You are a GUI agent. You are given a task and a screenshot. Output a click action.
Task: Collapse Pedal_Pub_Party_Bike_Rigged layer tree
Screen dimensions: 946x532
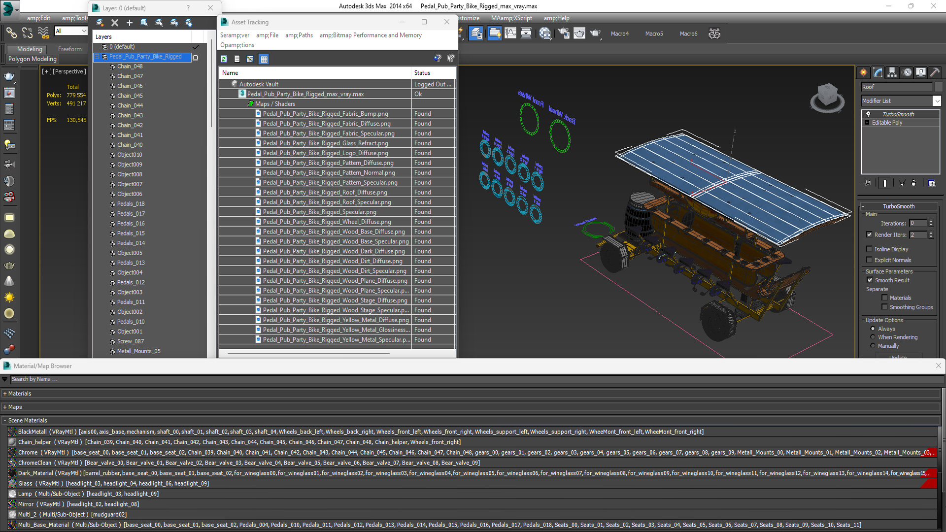pos(97,57)
